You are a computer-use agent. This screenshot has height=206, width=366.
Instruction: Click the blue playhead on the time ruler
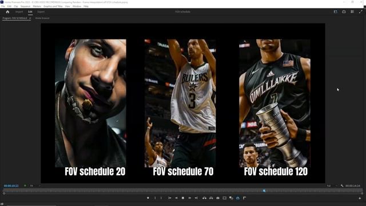pyautogui.click(x=264, y=191)
